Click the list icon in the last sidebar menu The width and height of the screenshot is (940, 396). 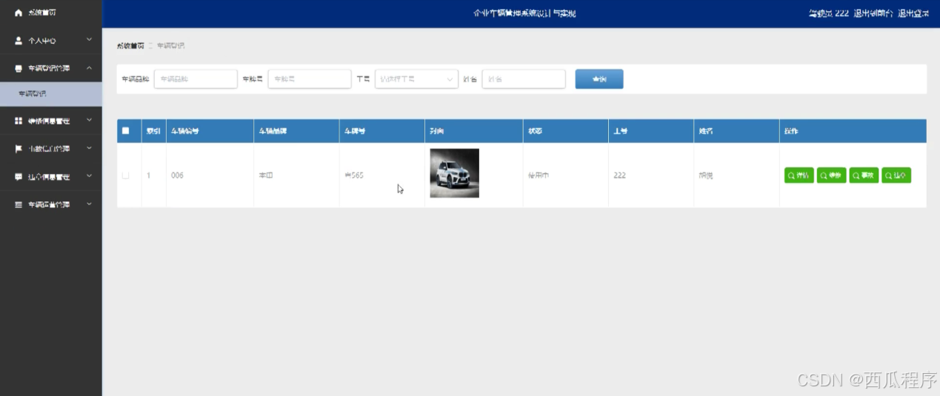pos(19,204)
